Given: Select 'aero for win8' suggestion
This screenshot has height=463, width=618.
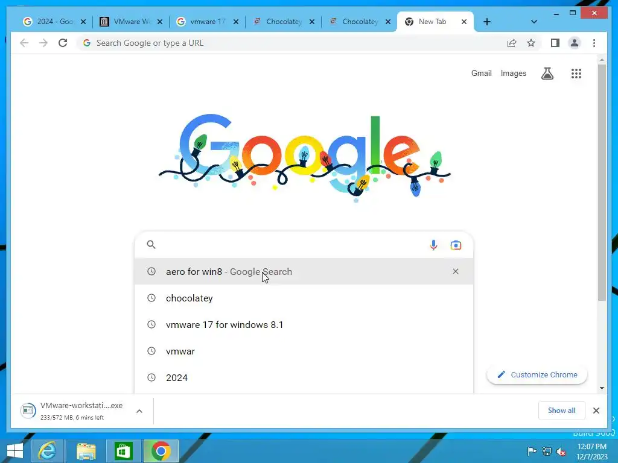Looking at the screenshot, I should [x=304, y=271].
